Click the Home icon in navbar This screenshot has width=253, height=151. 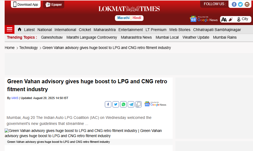[19, 29]
